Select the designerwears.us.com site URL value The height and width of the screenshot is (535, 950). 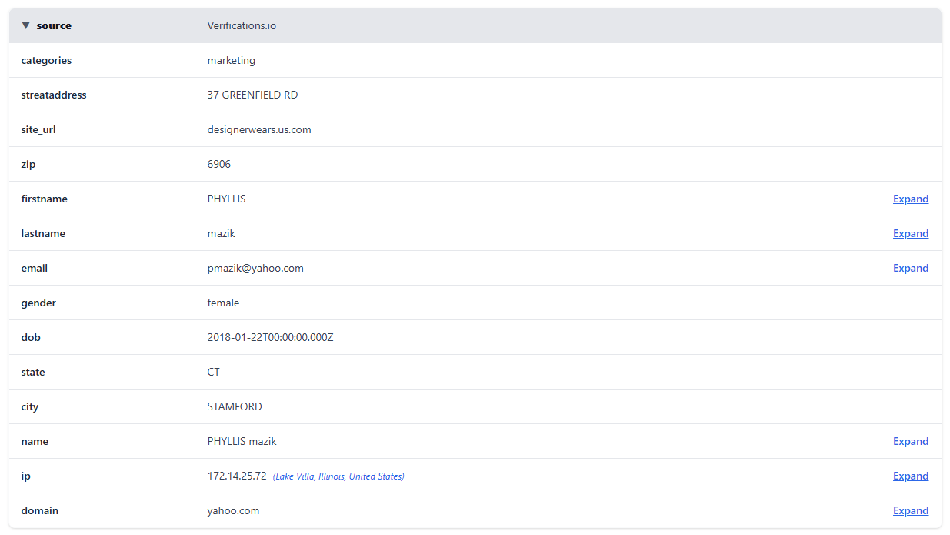click(x=259, y=129)
